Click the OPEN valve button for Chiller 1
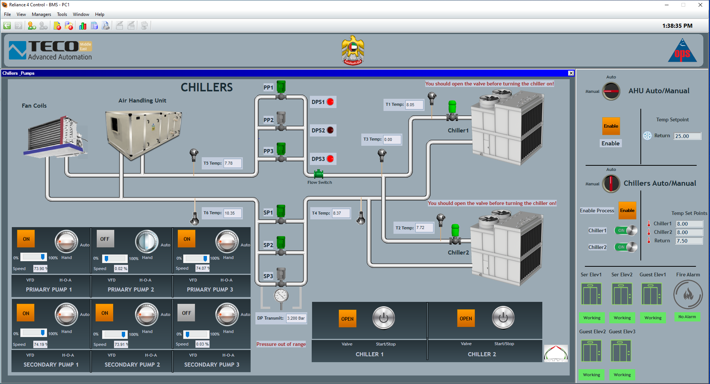710x384 pixels. coord(347,319)
